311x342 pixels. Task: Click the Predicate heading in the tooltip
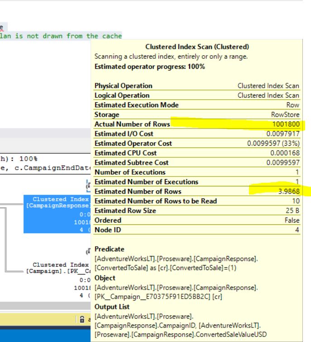coord(108,249)
